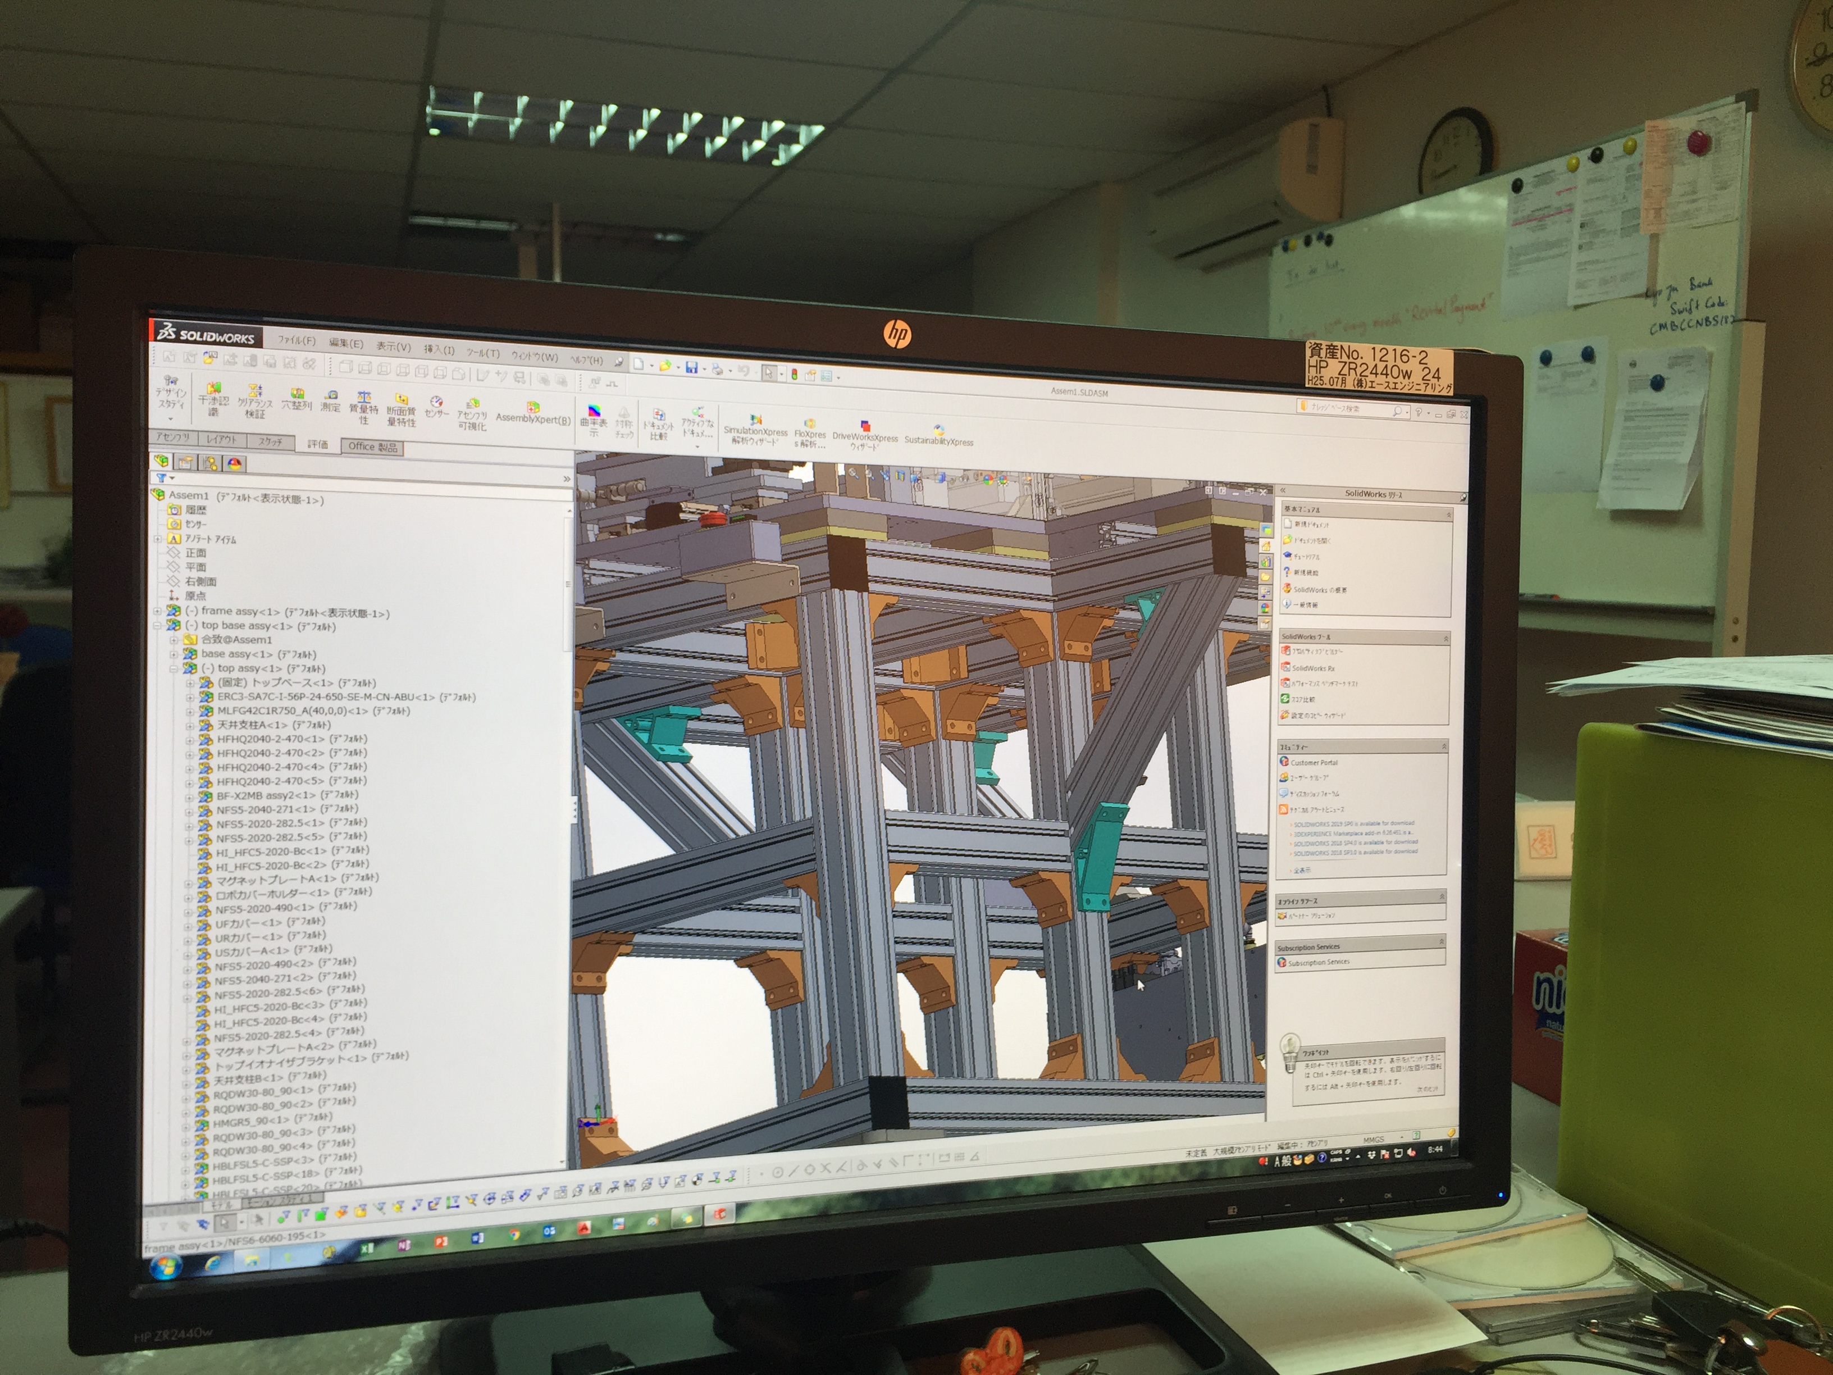1833x1375 pixels.
Task: Click the センサー sensor tool
Action: point(436,406)
